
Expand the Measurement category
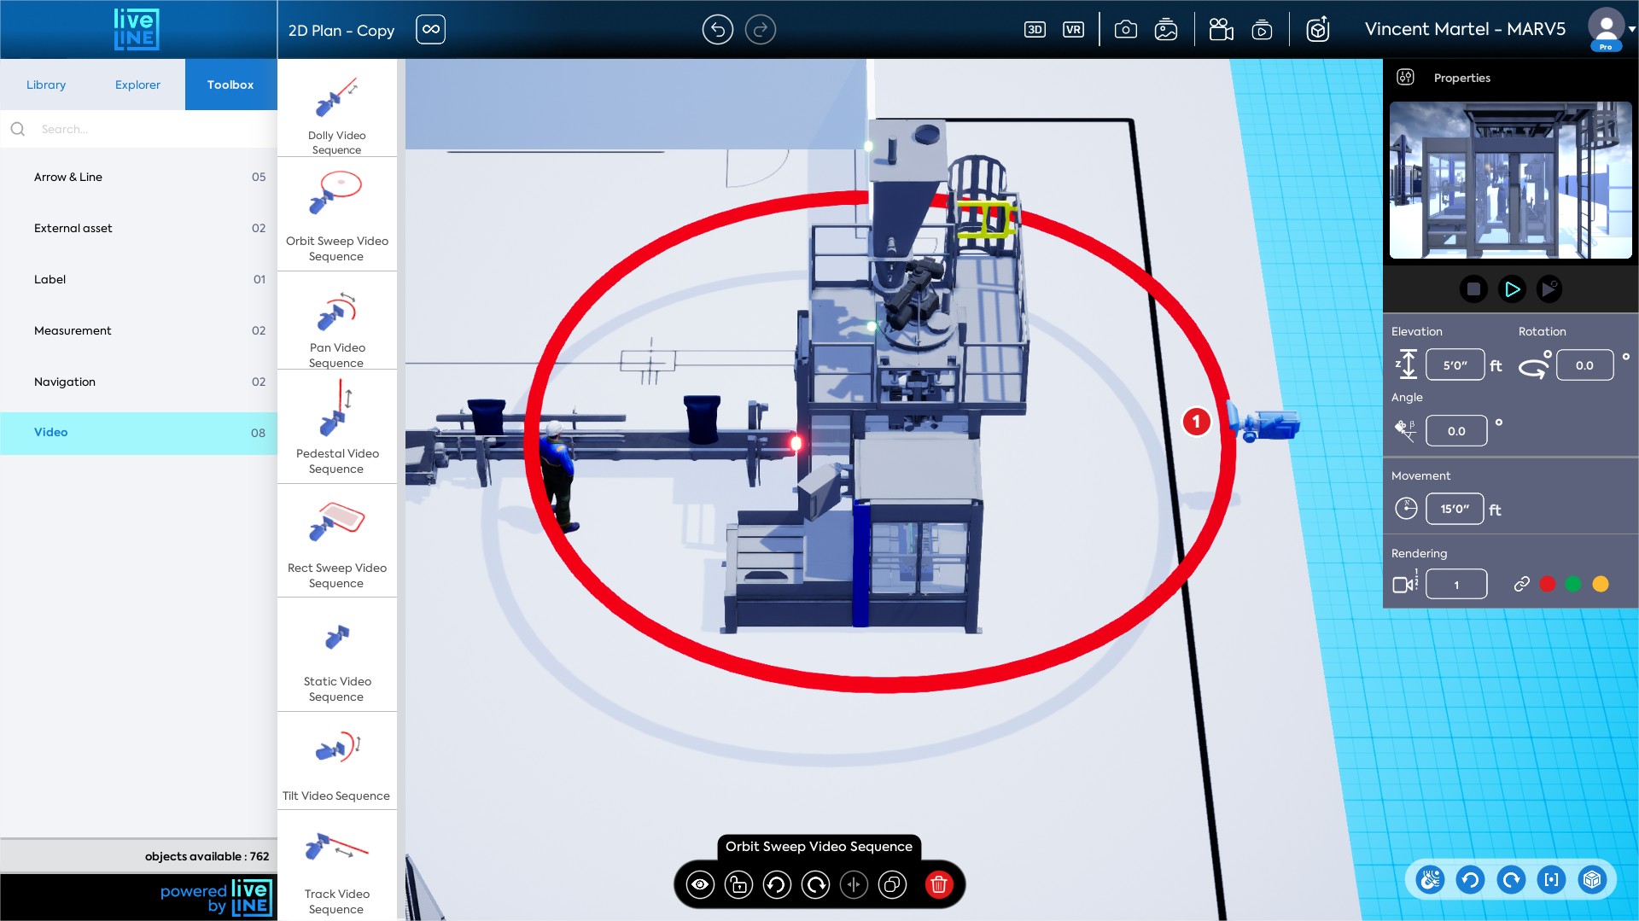(x=138, y=330)
